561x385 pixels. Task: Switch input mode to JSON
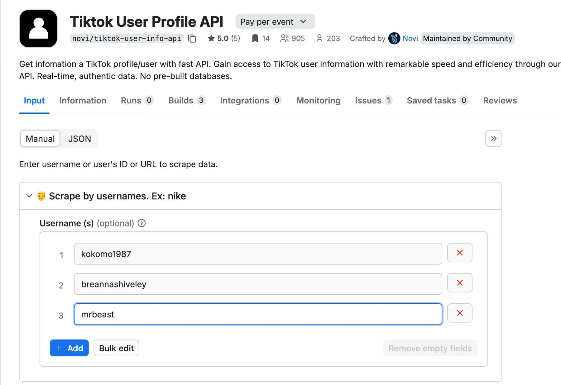click(x=79, y=139)
